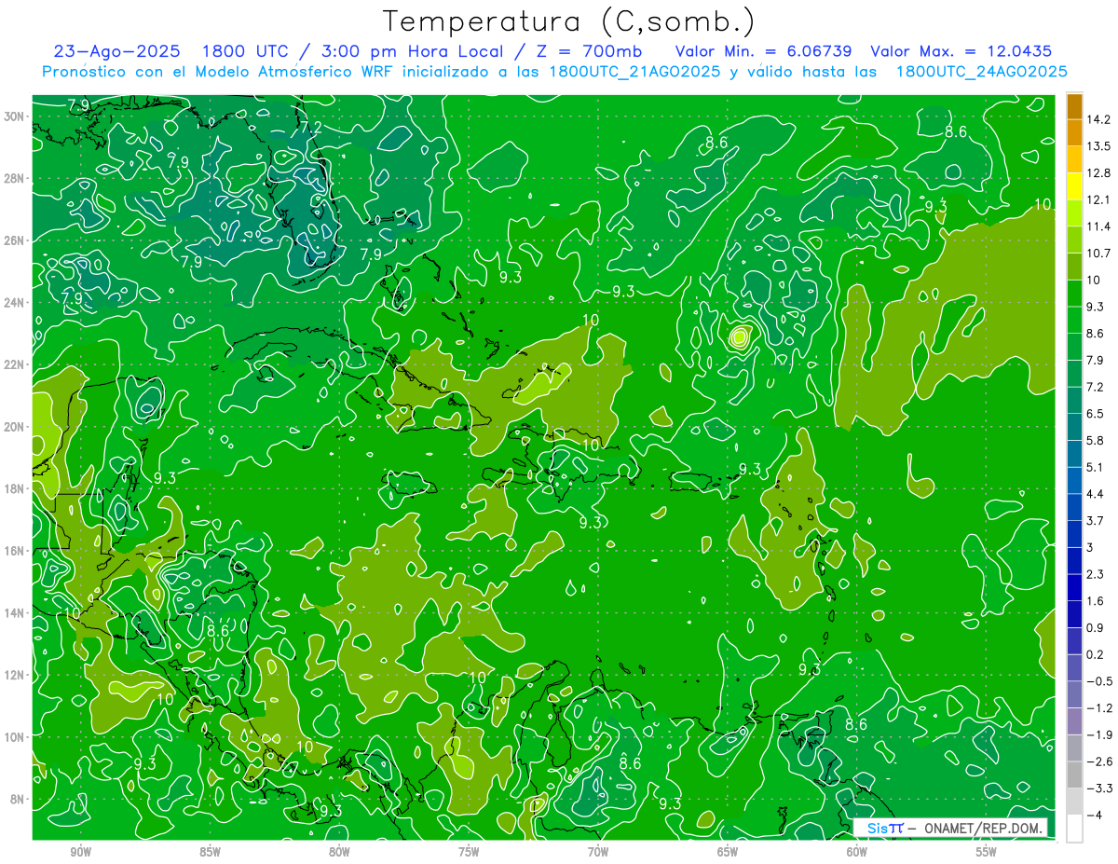Click the '-4' color scale label
This screenshot has width=1118, height=864.
(1094, 815)
